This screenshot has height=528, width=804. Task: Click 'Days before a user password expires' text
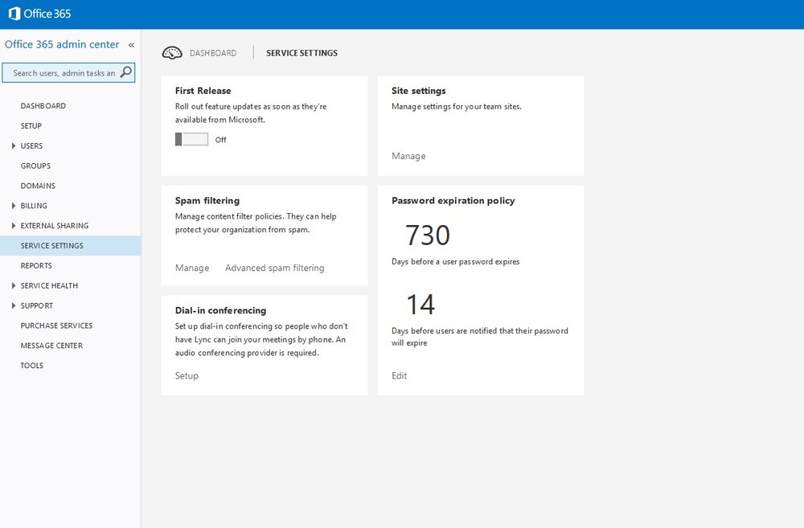pos(455,262)
